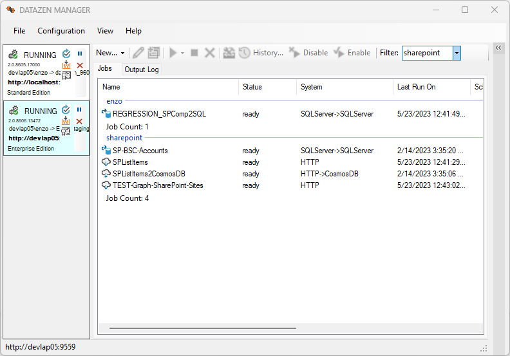This screenshot has height=356, width=510.
Task: Collapse the side panel with the double chevron
Action: point(498,48)
